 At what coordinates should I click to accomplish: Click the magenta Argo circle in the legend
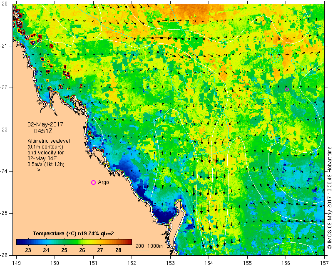click(x=93, y=182)
